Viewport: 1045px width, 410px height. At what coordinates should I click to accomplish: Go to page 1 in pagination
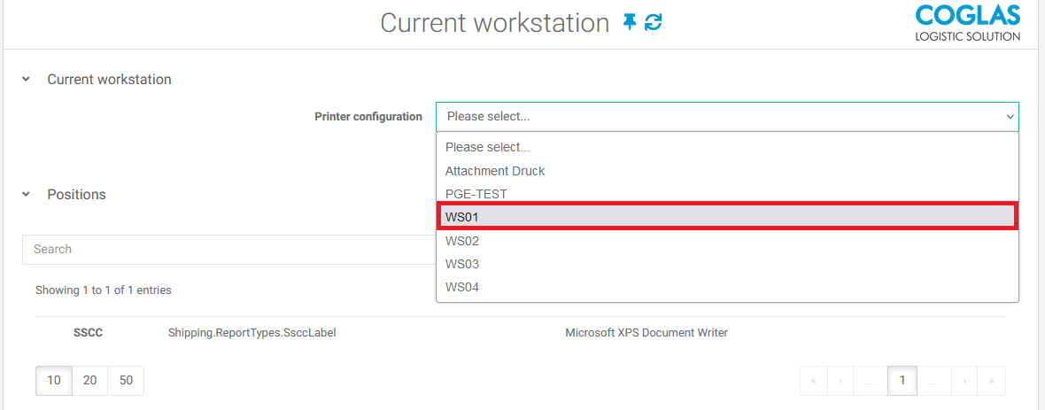coord(902,381)
